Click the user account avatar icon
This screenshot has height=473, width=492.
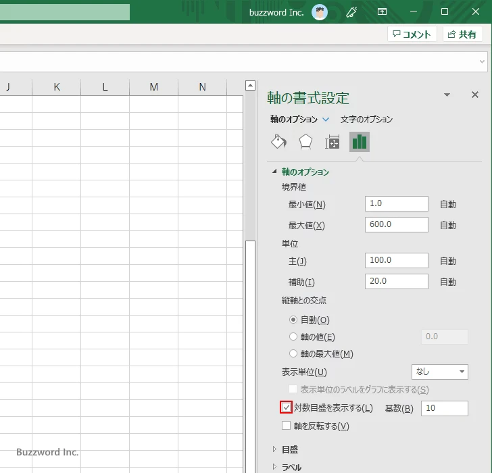(x=320, y=12)
